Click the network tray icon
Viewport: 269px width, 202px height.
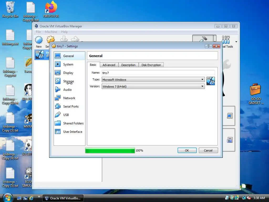(244, 198)
